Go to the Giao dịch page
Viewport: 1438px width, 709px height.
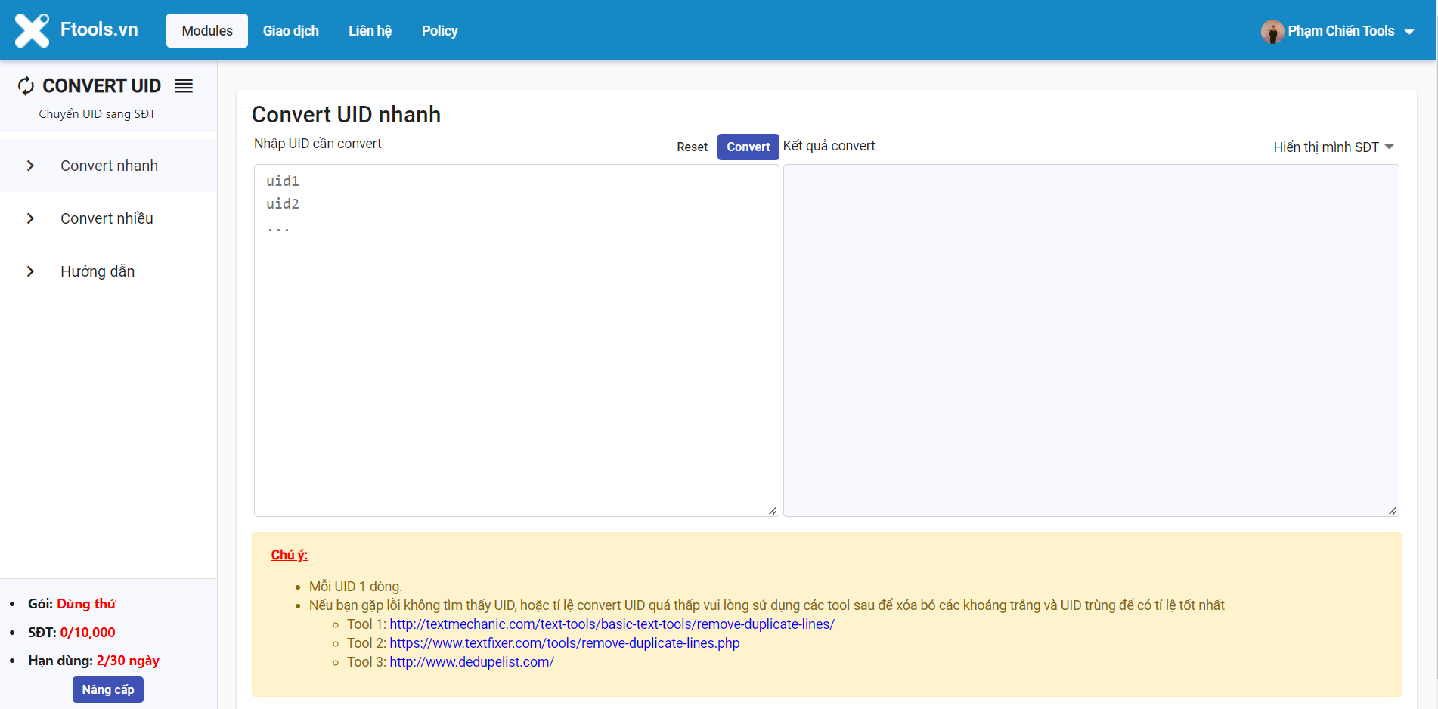291,31
